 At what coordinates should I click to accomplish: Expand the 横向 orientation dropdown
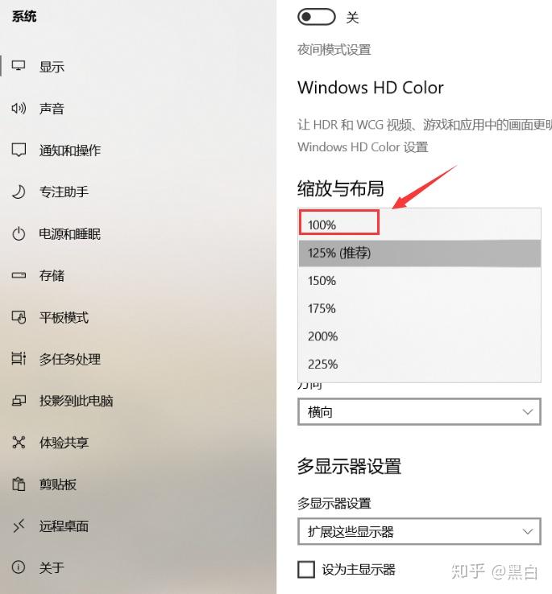pos(419,412)
